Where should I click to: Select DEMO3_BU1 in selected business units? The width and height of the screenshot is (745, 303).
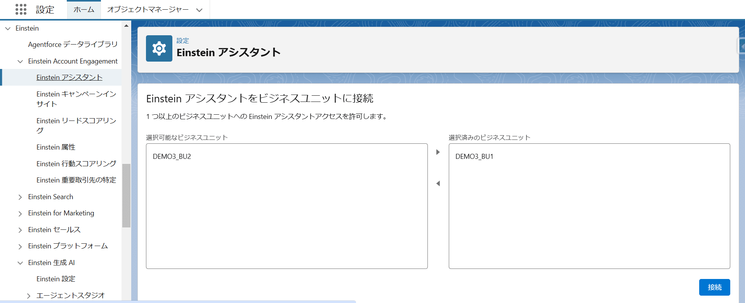pyautogui.click(x=474, y=157)
